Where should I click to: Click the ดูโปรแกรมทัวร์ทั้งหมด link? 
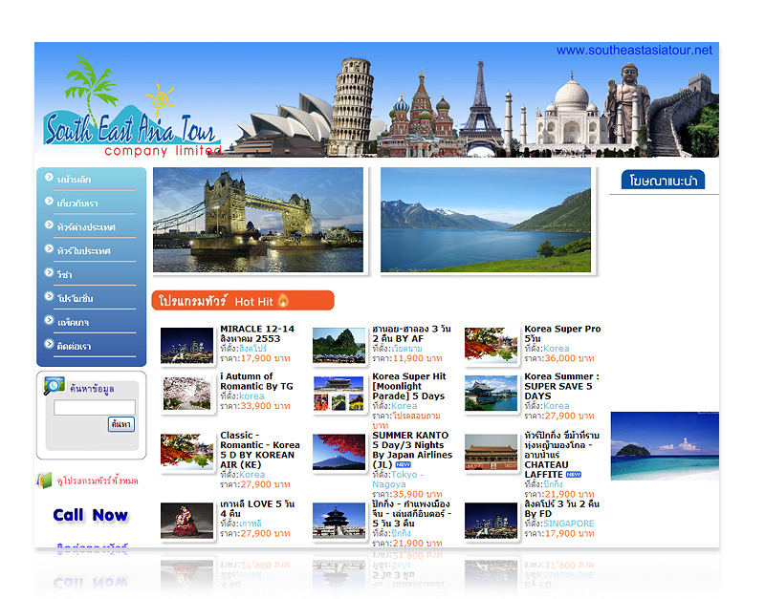pyautogui.click(x=98, y=481)
